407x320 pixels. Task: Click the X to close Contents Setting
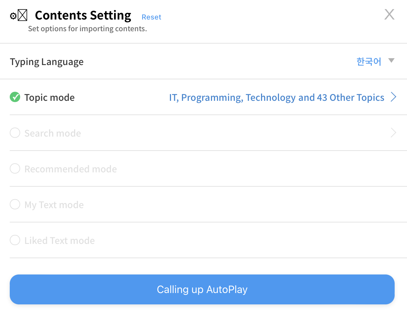(x=389, y=14)
